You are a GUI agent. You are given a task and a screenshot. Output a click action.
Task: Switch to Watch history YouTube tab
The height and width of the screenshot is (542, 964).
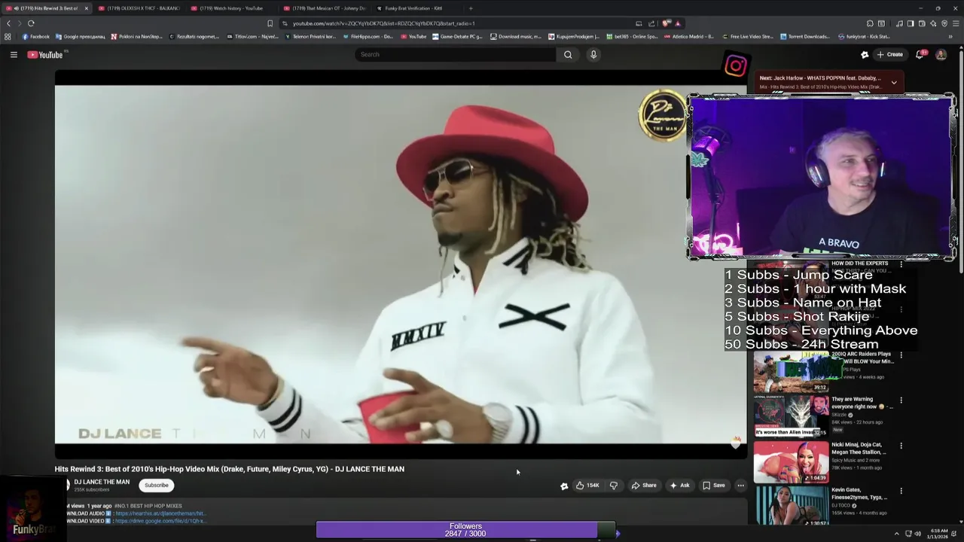pyautogui.click(x=231, y=8)
